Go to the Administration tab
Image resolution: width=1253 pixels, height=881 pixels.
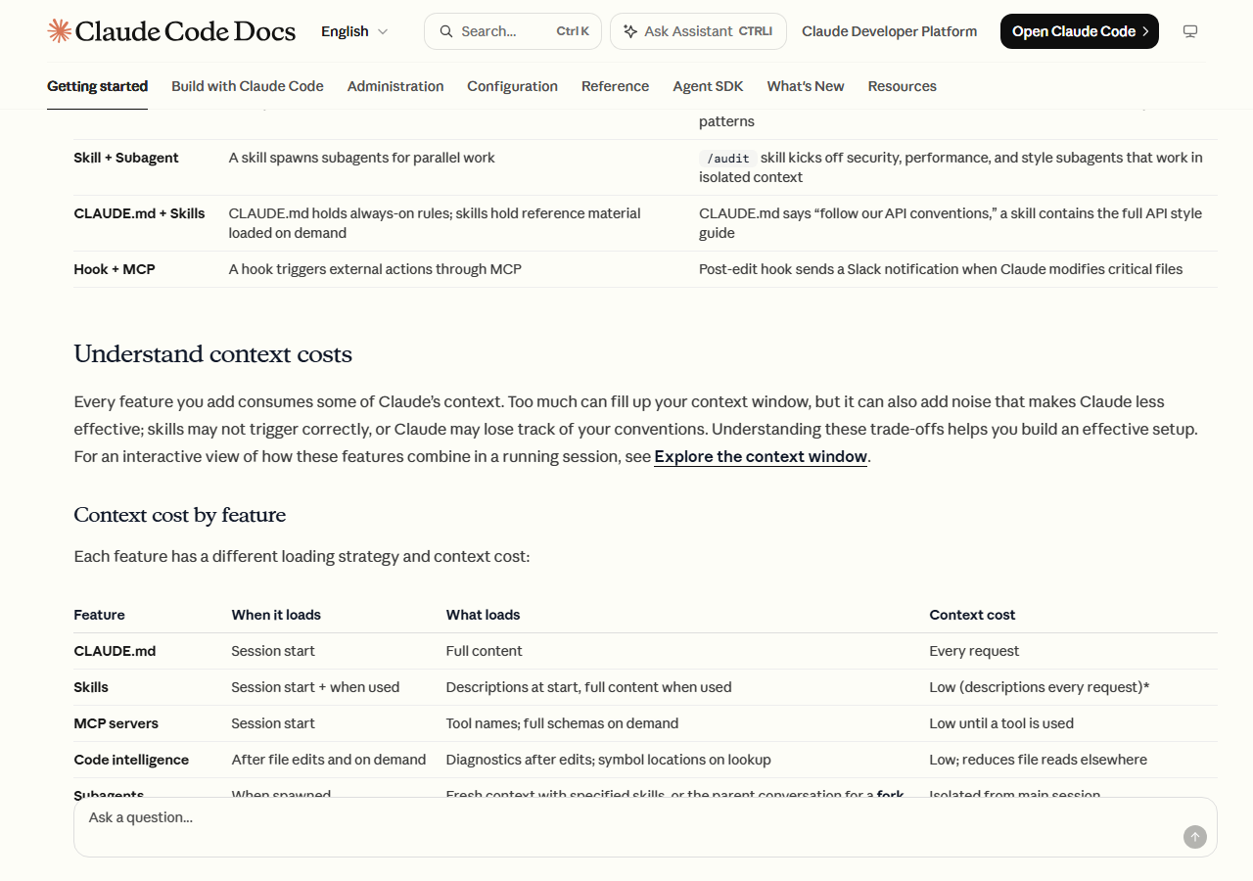tap(395, 86)
